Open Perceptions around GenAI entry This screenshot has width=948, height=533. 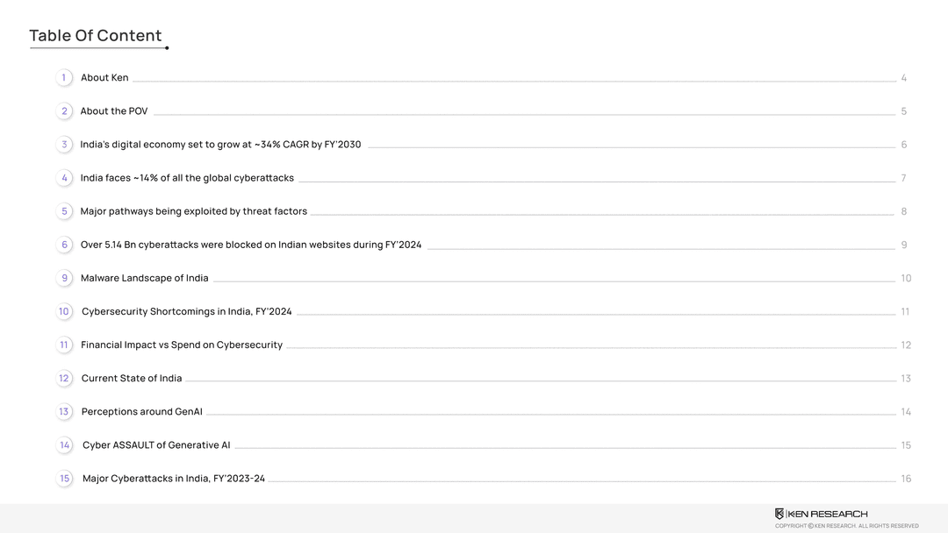point(142,412)
